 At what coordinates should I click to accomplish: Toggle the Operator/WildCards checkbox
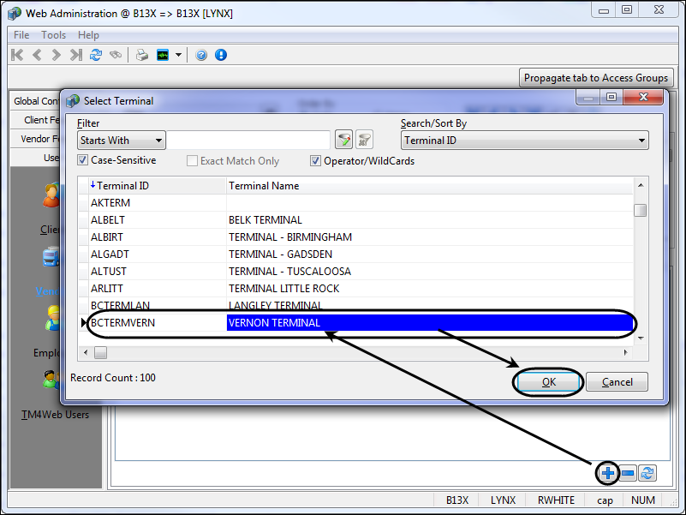coord(315,160)
